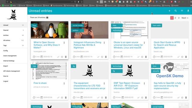Click the 'social media' tag on Instagram card
Screen dimensions: 192x108
point(77,25)
